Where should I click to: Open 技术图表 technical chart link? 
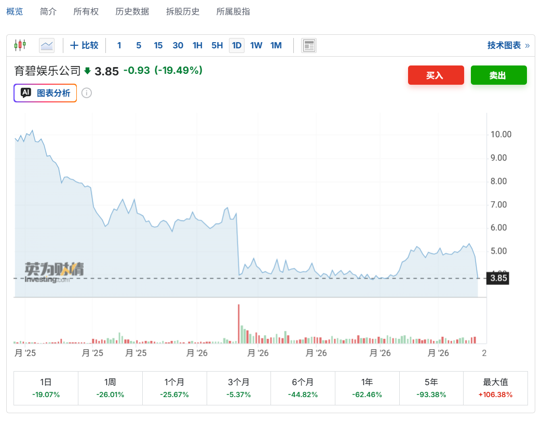[x=508, y=45]
